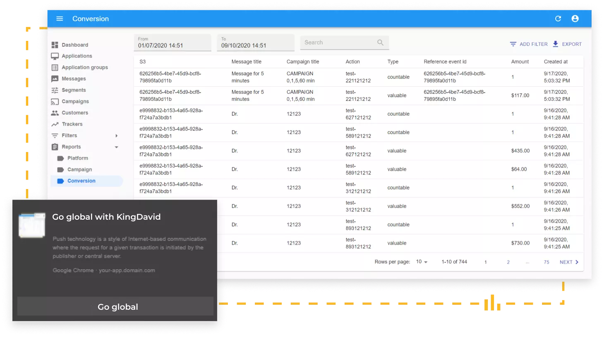The height and width of the screenshot is (337, 604).
Task: Open the hamburger navigation menu
Action: (x=60, y=19)
